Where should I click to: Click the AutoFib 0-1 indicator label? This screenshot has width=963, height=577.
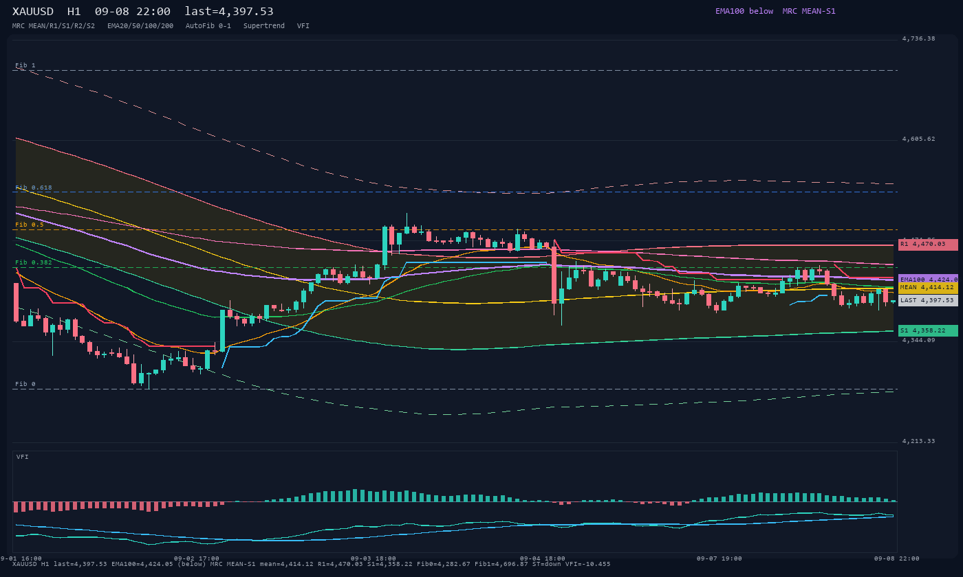[208, 25]
